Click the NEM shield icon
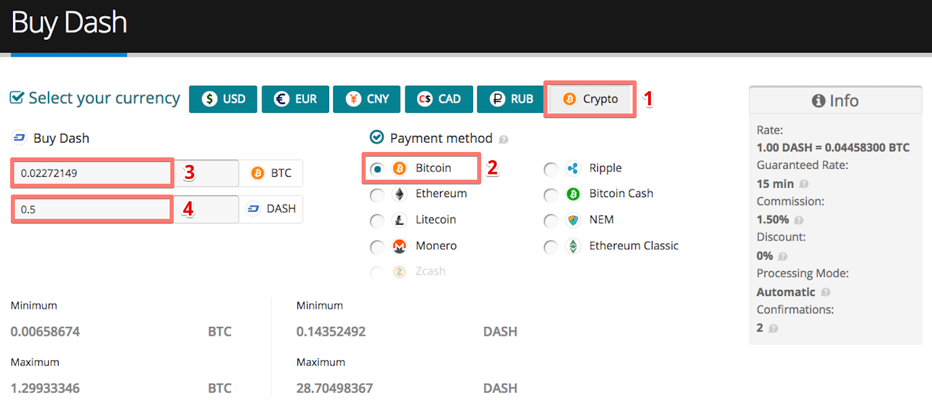932x408 pixels. click(x=573, y=220)
